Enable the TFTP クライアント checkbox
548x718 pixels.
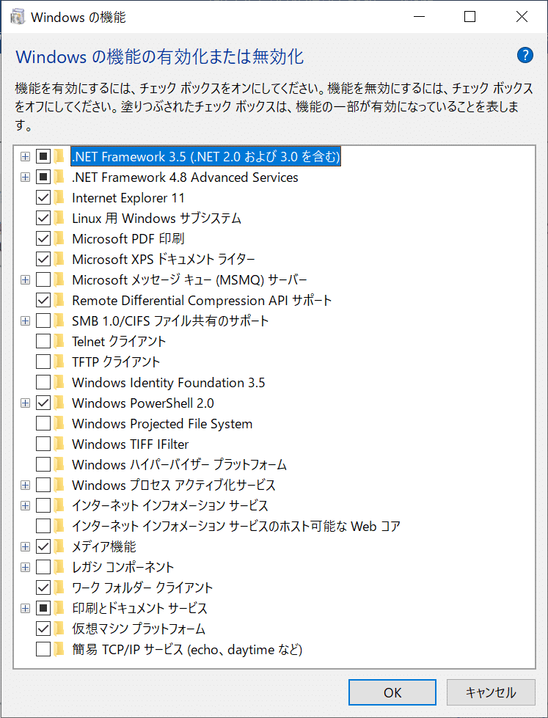(x=43, y=362)
